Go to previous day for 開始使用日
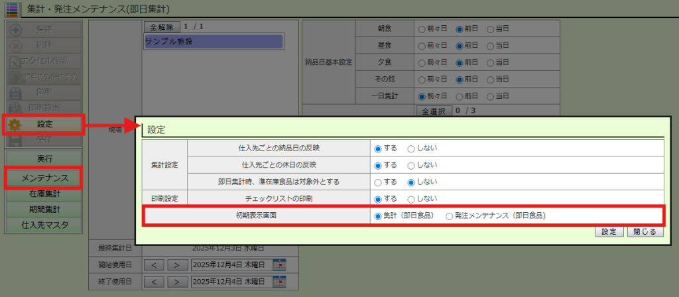 point(153,265)
